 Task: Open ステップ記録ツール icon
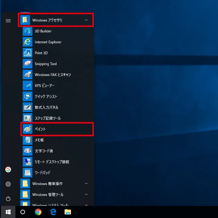(x=27, y=118)
